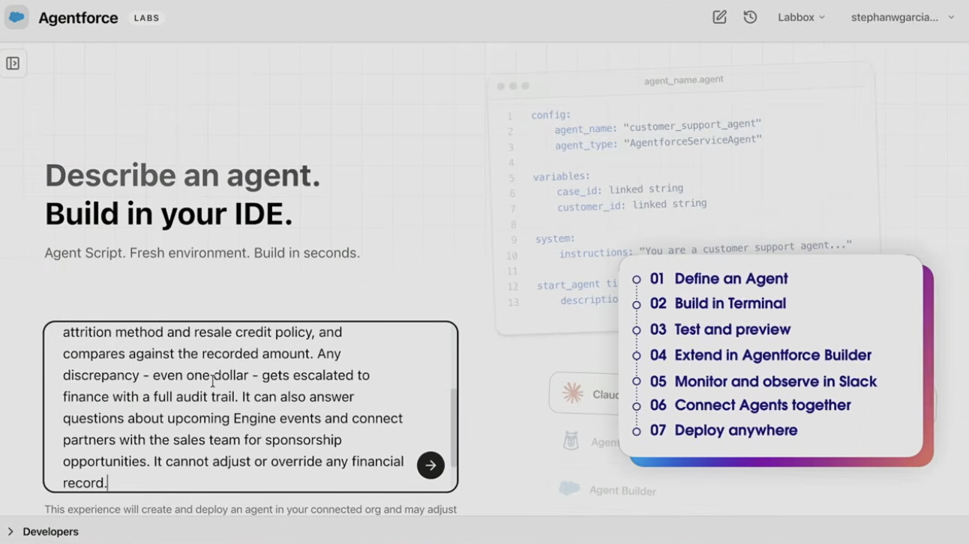The height and width of the screenshot is (544, 969).
Task: Expand the Developers section
Action: (43, 532)
